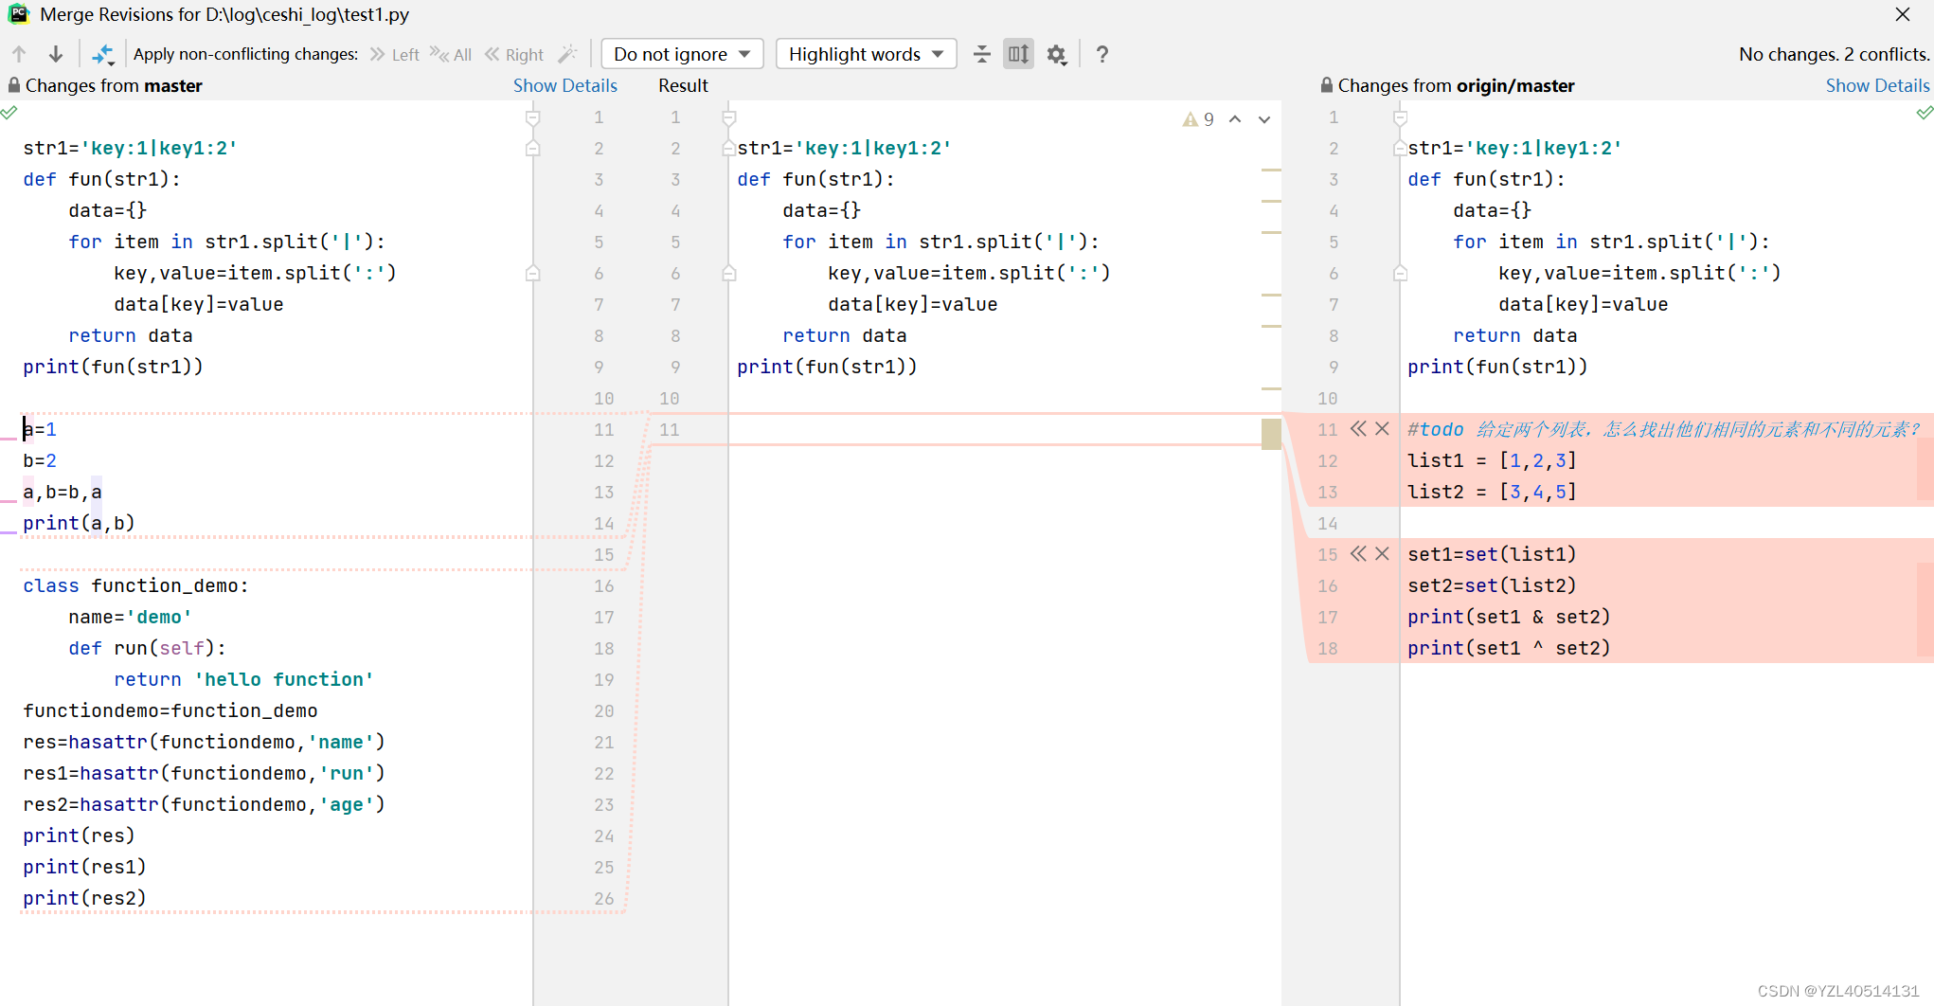1934x1006 pixels.
Task: Click 'print(res2)' line in master pane
Action: click(84, 898)
